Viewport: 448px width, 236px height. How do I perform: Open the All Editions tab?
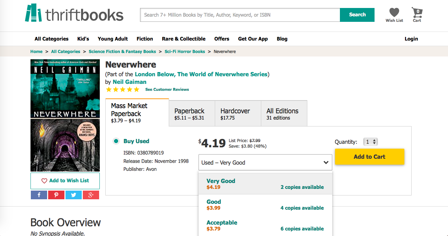pos(284,114)
